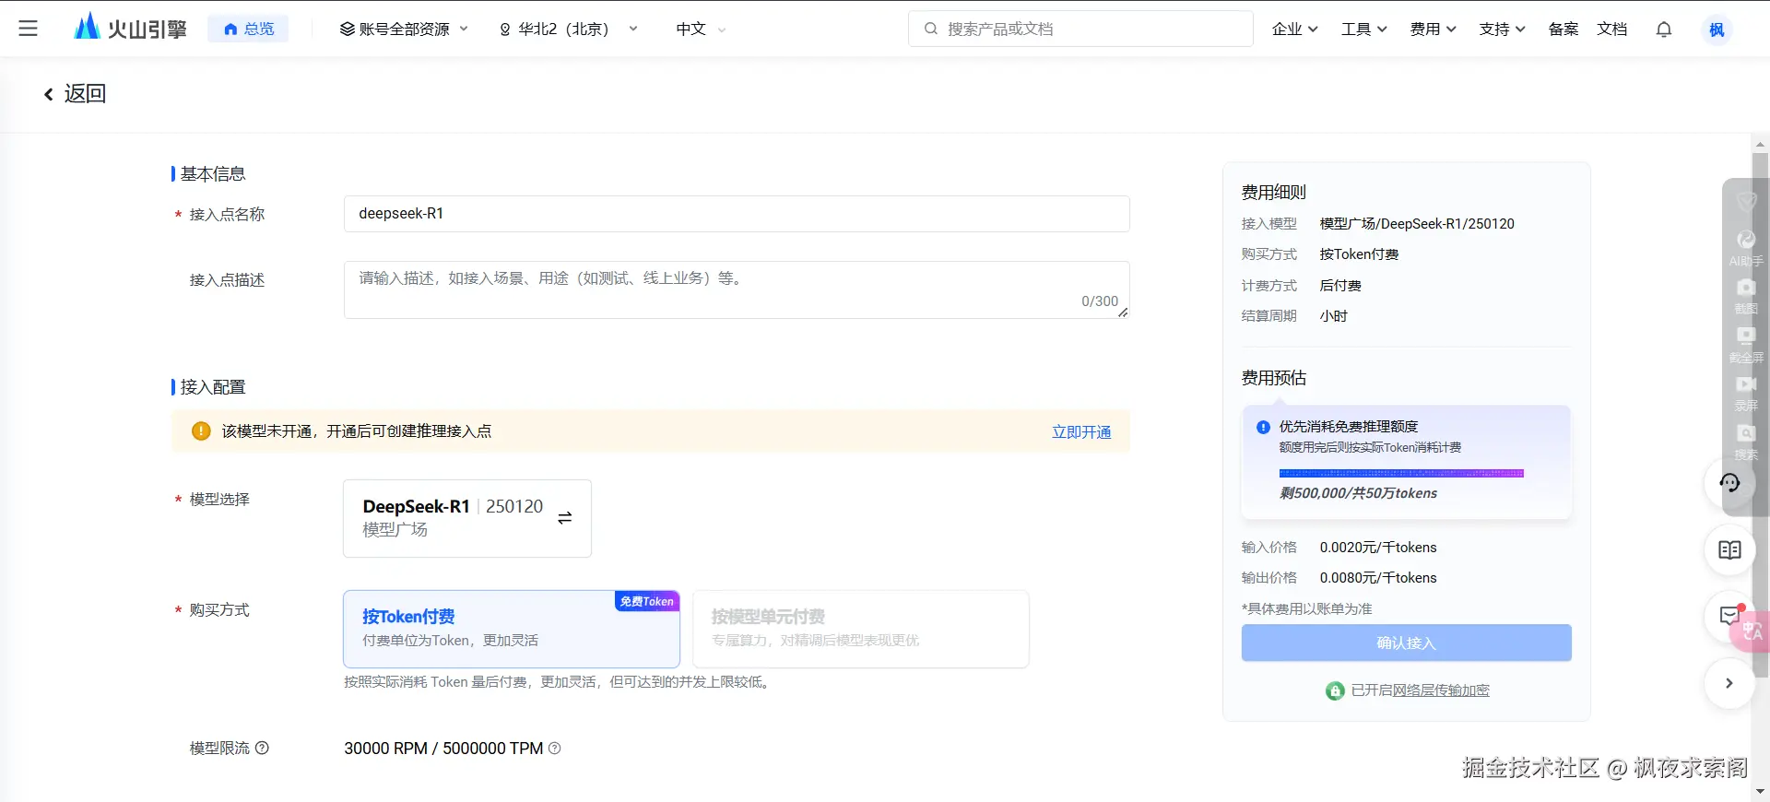Click the free quota progress bar
Viewport: 1770px width, 802px height.
(1401, 473)
